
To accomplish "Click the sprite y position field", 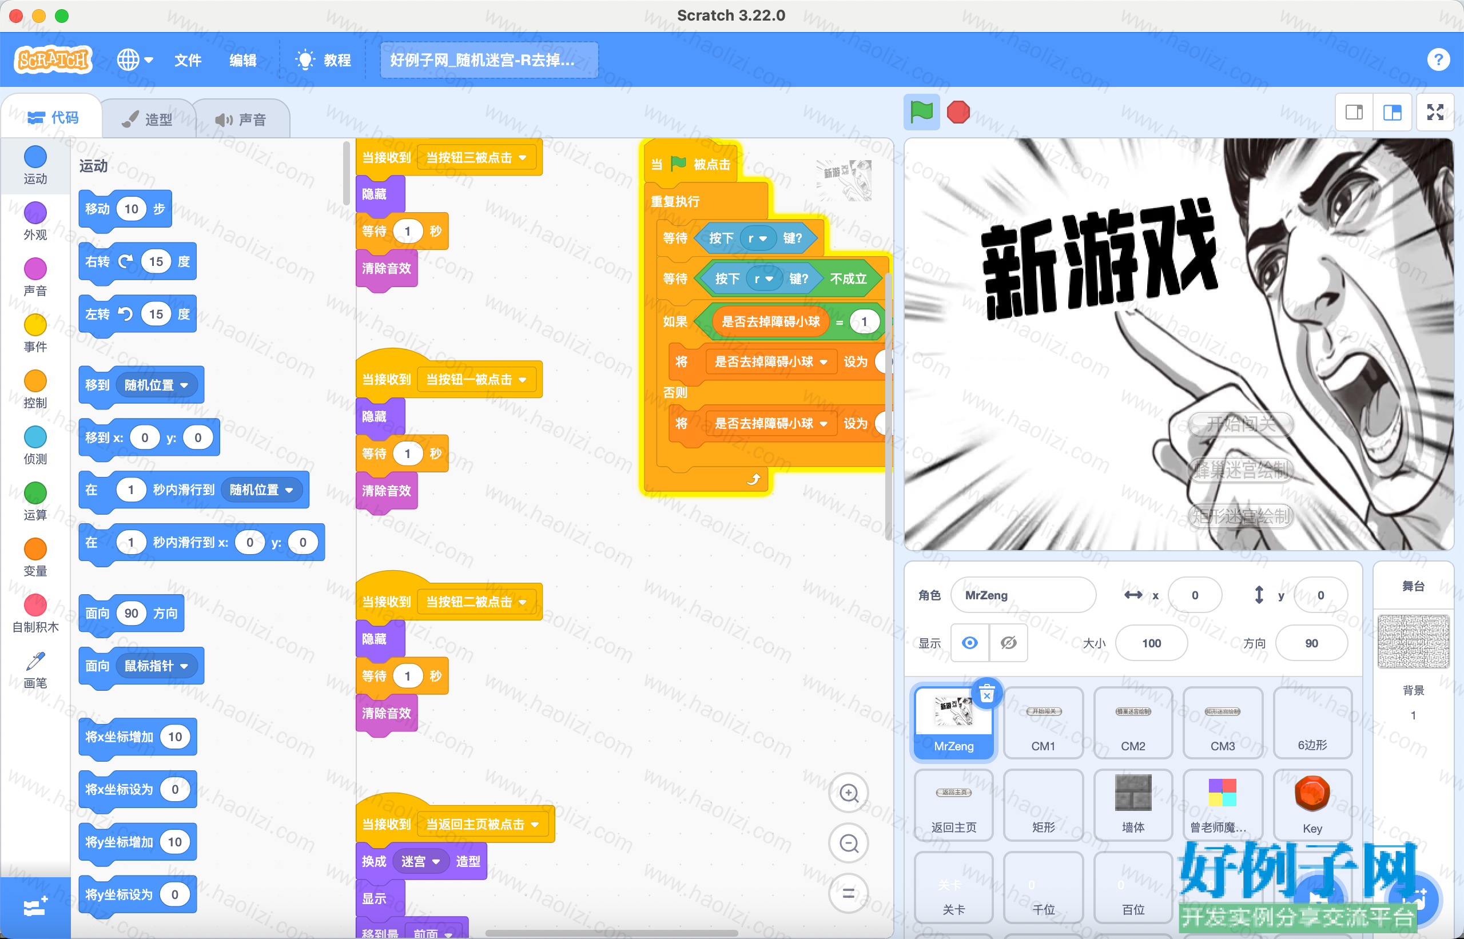I will 1320,595.
